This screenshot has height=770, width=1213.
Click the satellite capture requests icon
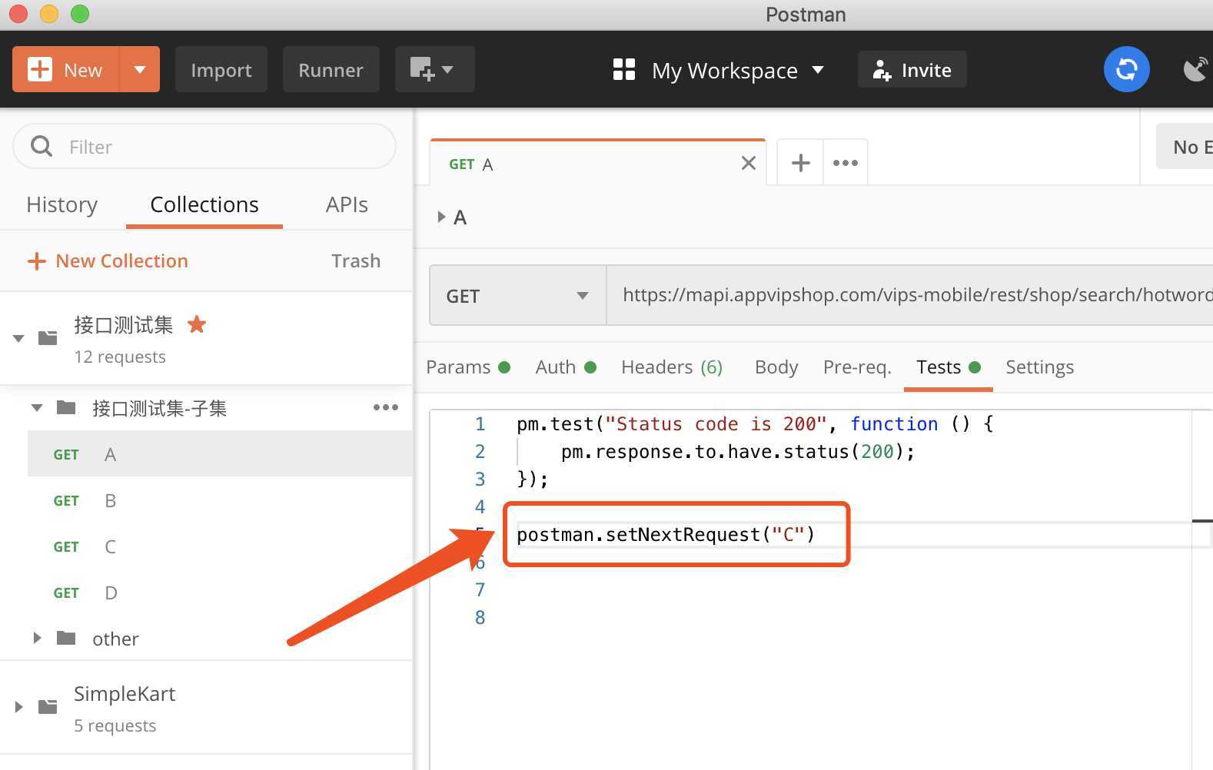(x=1195, y=69)
